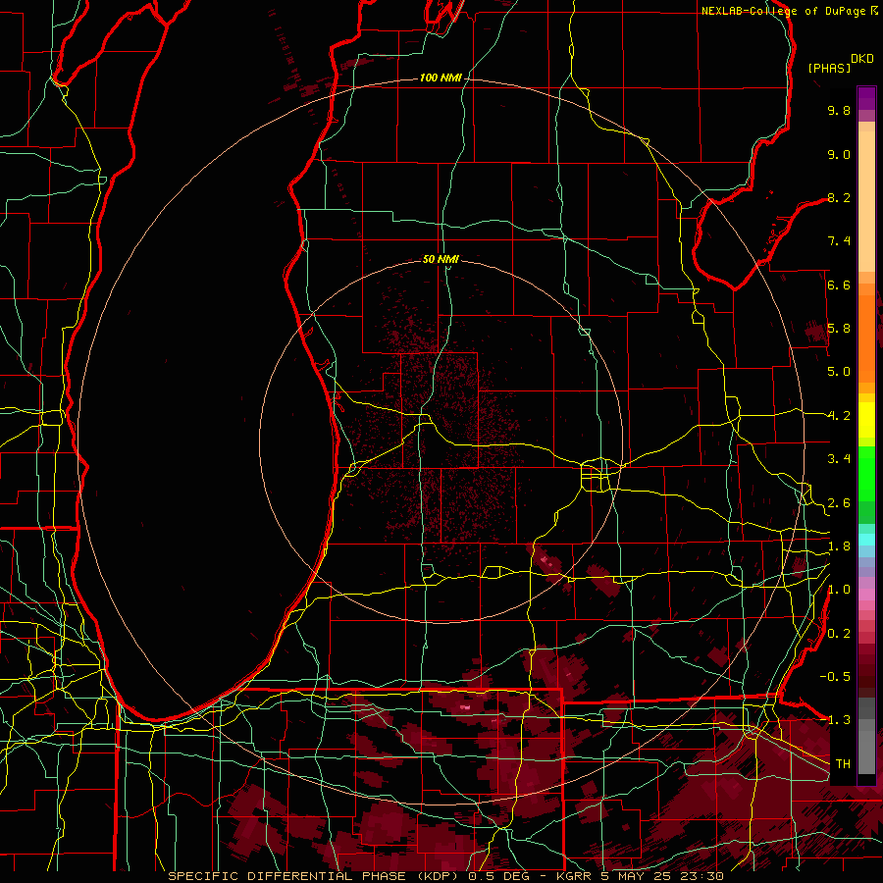Pick the bright green color bar segment
The image size is (883, 883).
[866, 473]
